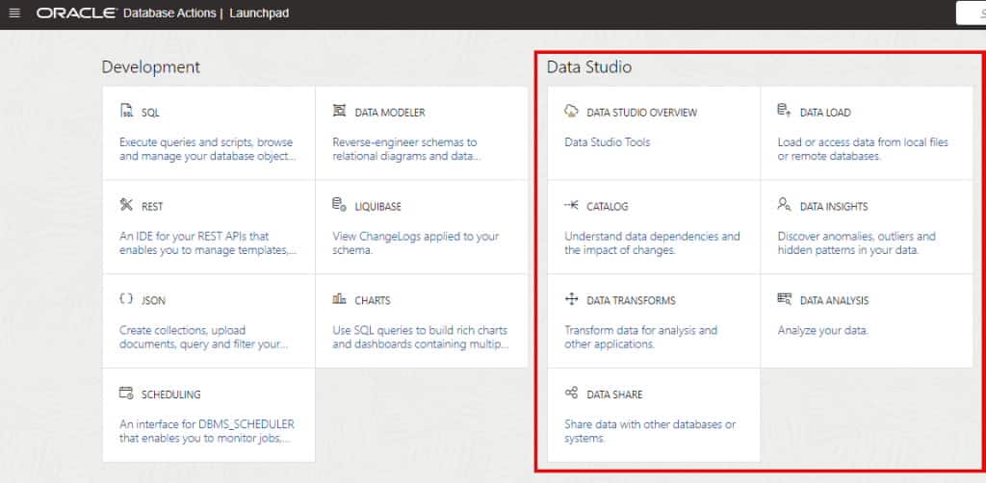Click the Data Transforms arrows icon
This screenshot has height=483, width=986.
tap(571, 299)
